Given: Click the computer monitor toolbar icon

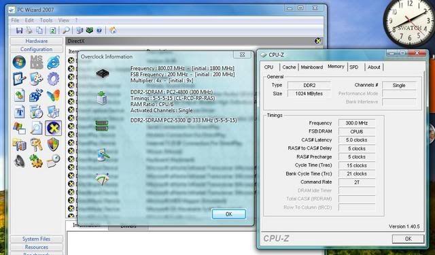Looking at the screenshot, I should point(80,30).
